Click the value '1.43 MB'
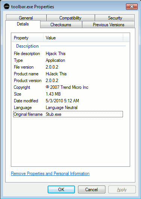Image resolution: width=141 pixels, height=199 pixels. [53, 94]
